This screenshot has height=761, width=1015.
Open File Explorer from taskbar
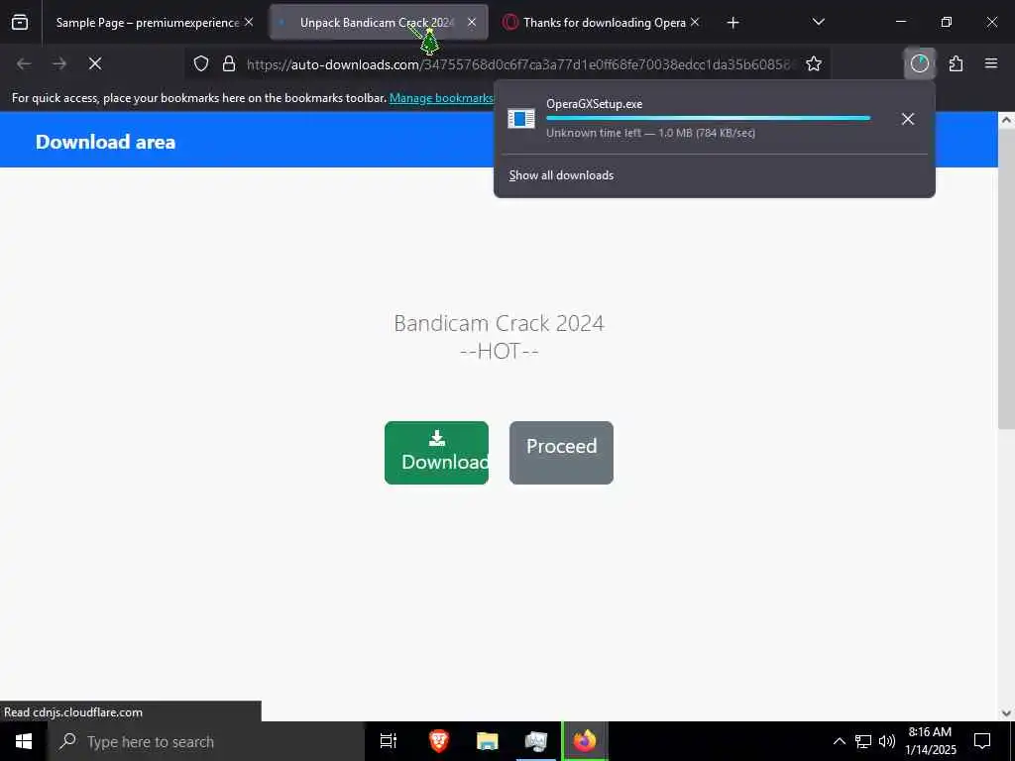[488, 741]
